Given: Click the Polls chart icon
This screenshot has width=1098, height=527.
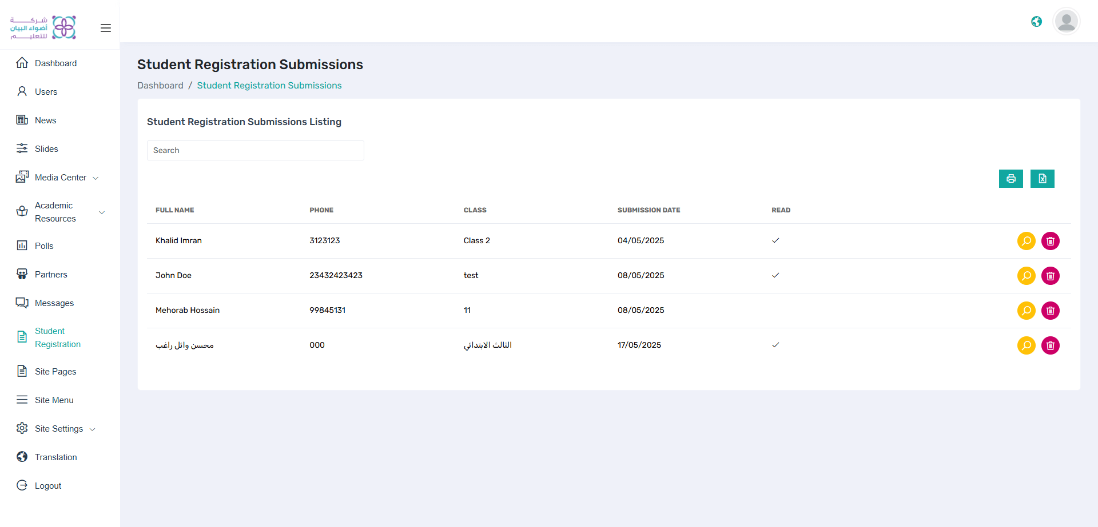Looking at the screenshot, I should (22, 246).
